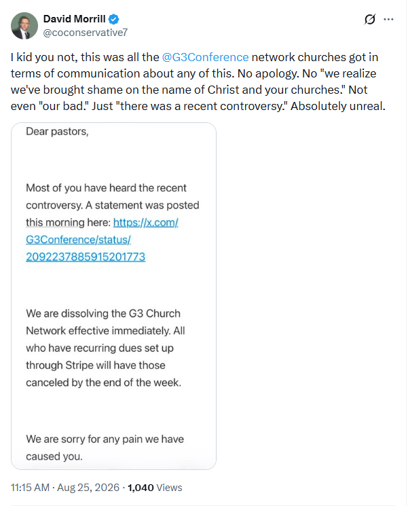408x506 pixels.
Task: Follow the @G3Conference mention link
Action: click(205, 57)
